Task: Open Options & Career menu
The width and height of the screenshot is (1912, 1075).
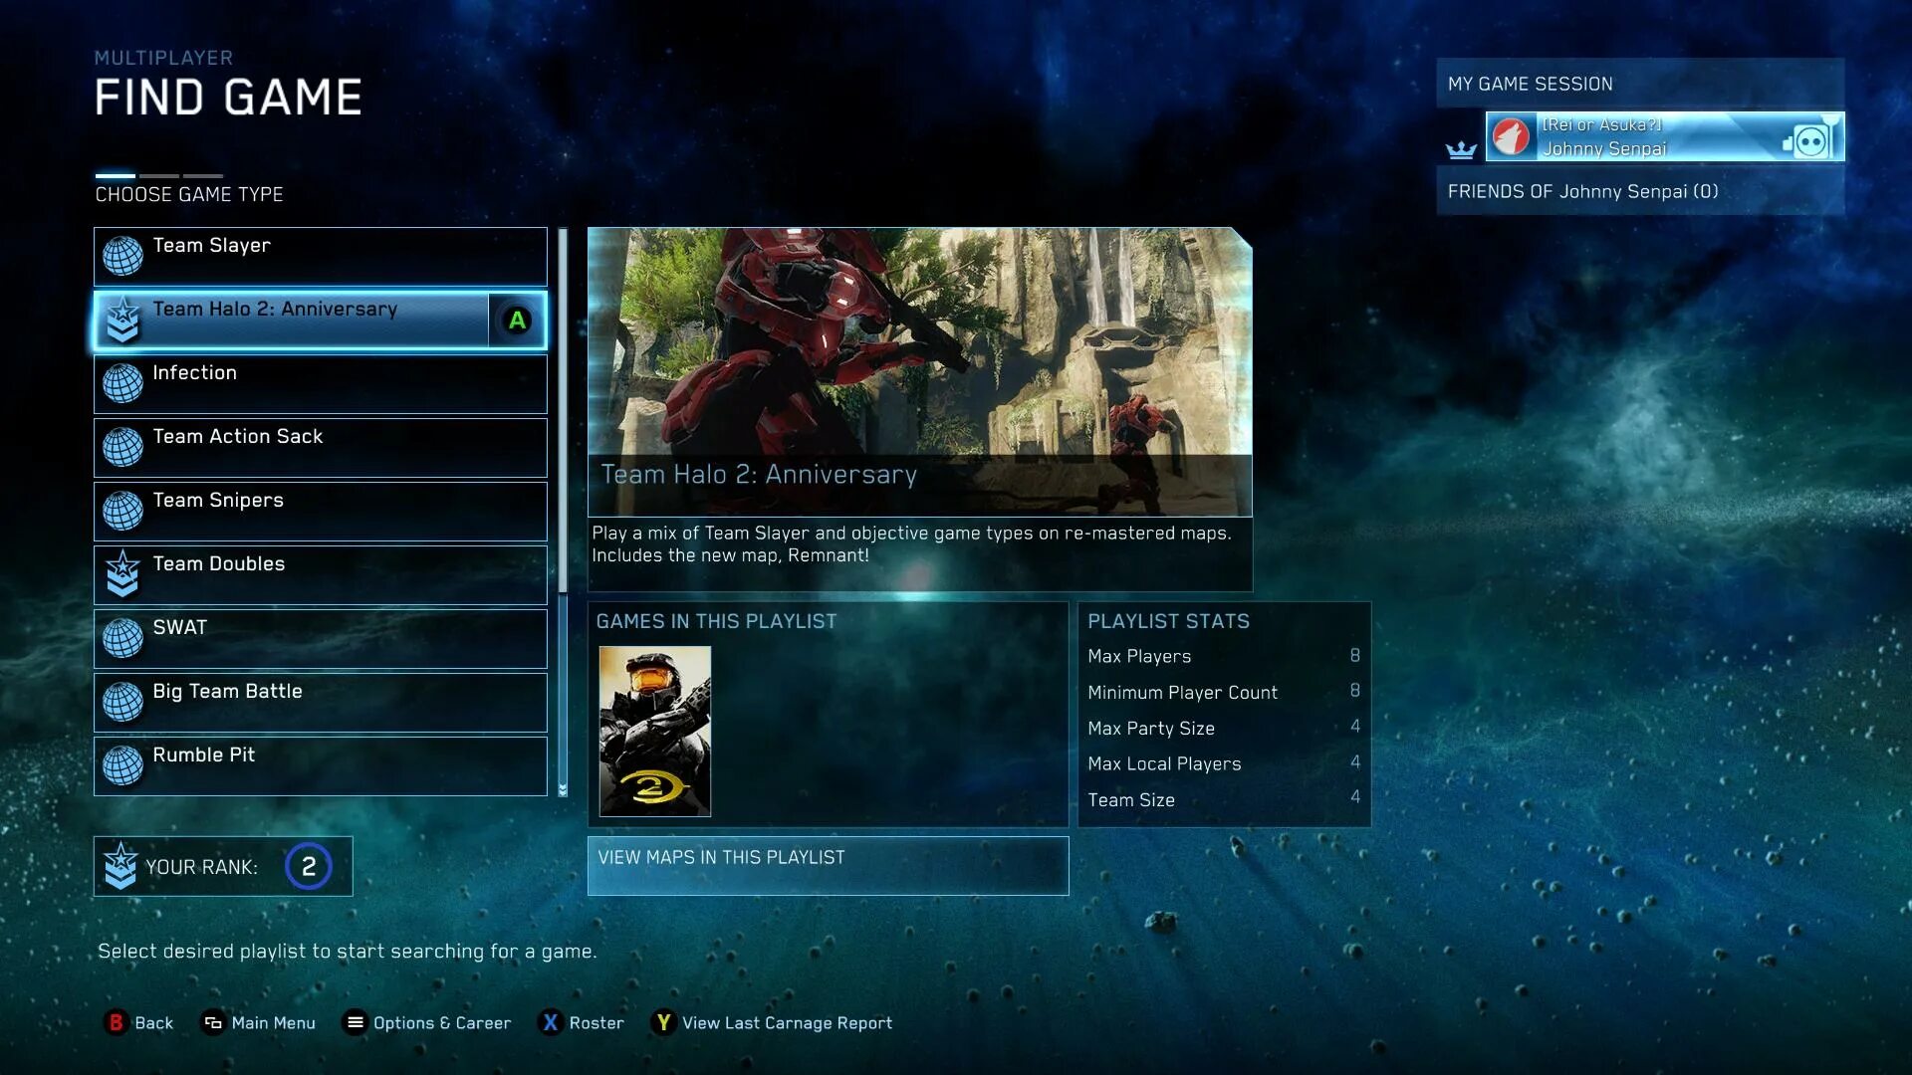Action: (427, 1022)
